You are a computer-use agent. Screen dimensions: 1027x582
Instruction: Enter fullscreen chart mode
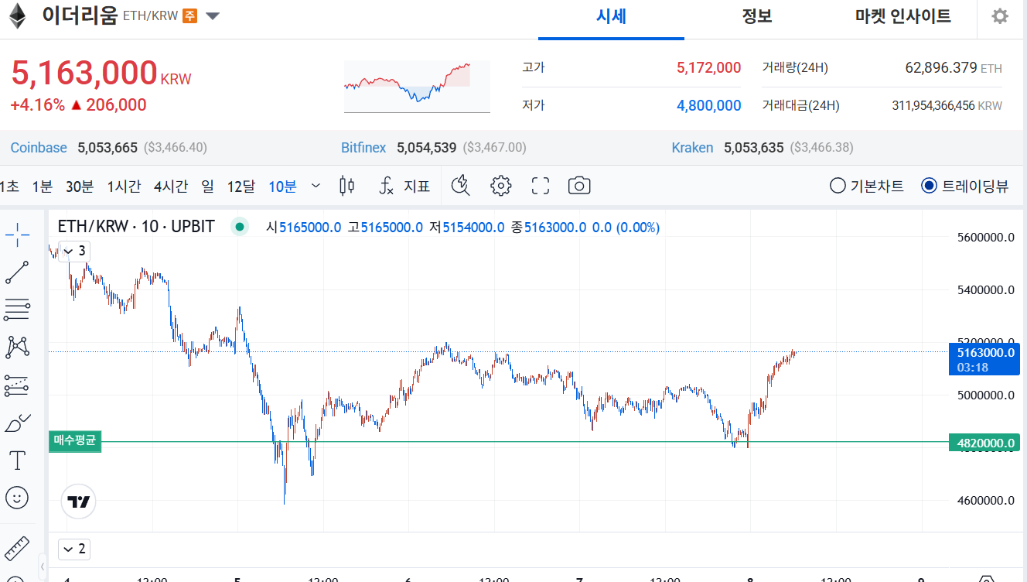tap(540, 186)
